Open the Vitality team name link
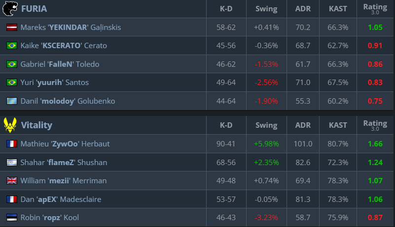The width and height of the screenshot is (395, 227). tap(36, 125)
